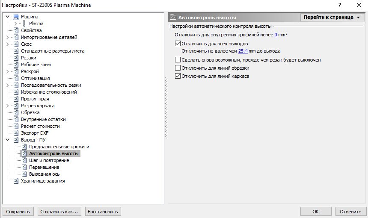Click the icon beside Предварительные прожиги
This screenshot has width=368, height=218.
click(24, 147)
